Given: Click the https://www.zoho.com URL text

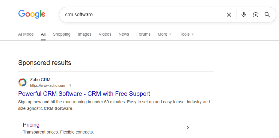Looking at the screenshot, I should pos(48,86).
